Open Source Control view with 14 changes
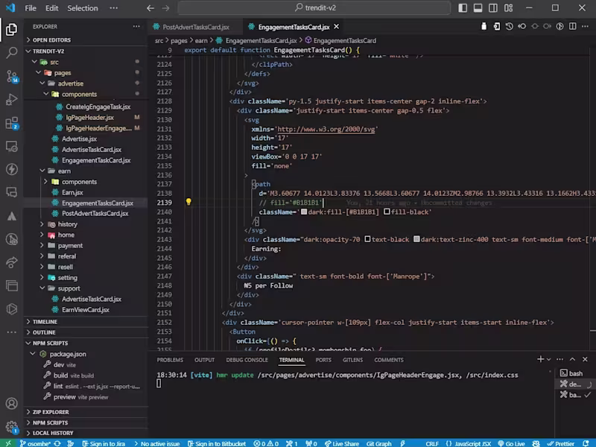 coord(11,76)
